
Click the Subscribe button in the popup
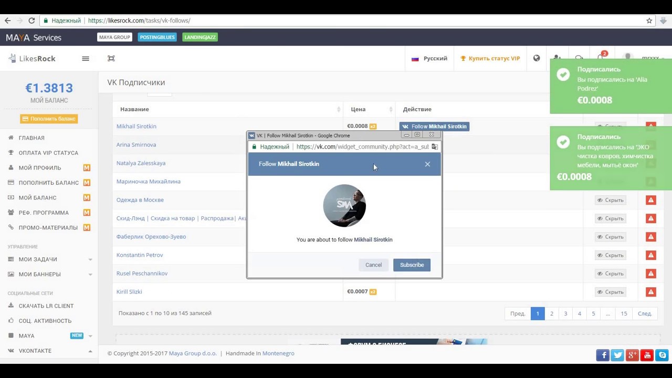point(412,265)
